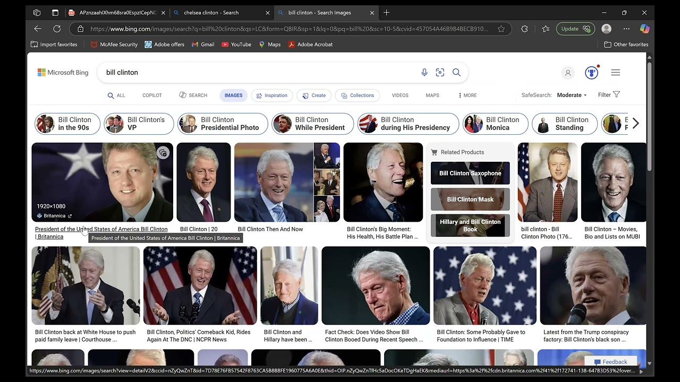The image size is (680, 382).
Task: Open the Adobe Acrobat bookmark
Action: [x=310, y=45]
